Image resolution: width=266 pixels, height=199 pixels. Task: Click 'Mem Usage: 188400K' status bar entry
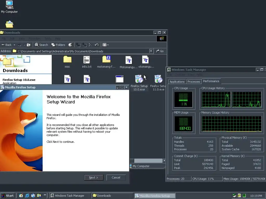pyautogui.click(x=244, y=179)
